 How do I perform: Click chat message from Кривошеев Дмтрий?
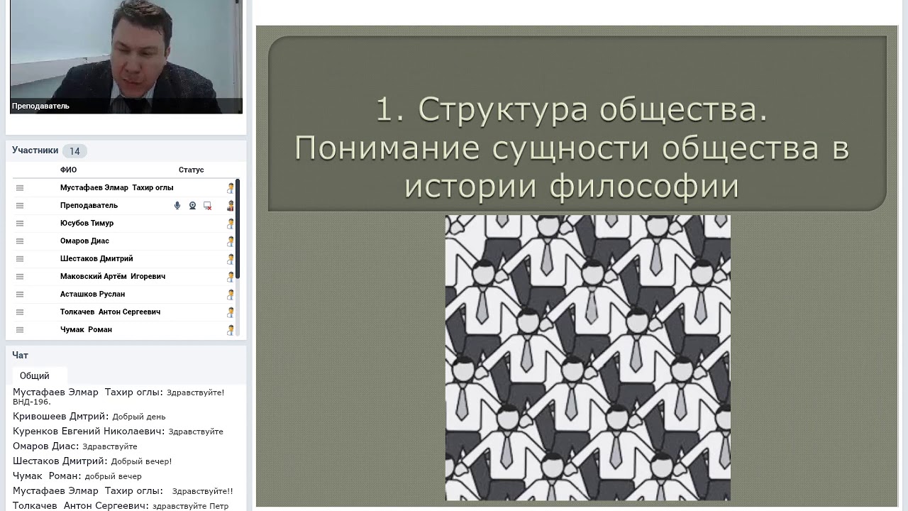point(89,417)
